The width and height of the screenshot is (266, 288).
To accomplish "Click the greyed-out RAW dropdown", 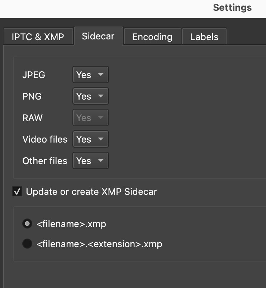I will pyautogui.click(x=90, y=118).
